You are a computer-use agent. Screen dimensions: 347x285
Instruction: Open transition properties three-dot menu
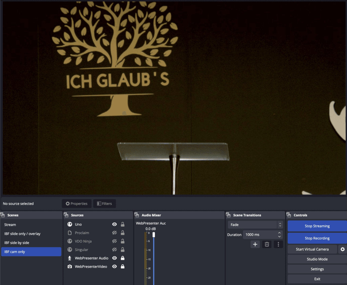click(x=278, y=244)
